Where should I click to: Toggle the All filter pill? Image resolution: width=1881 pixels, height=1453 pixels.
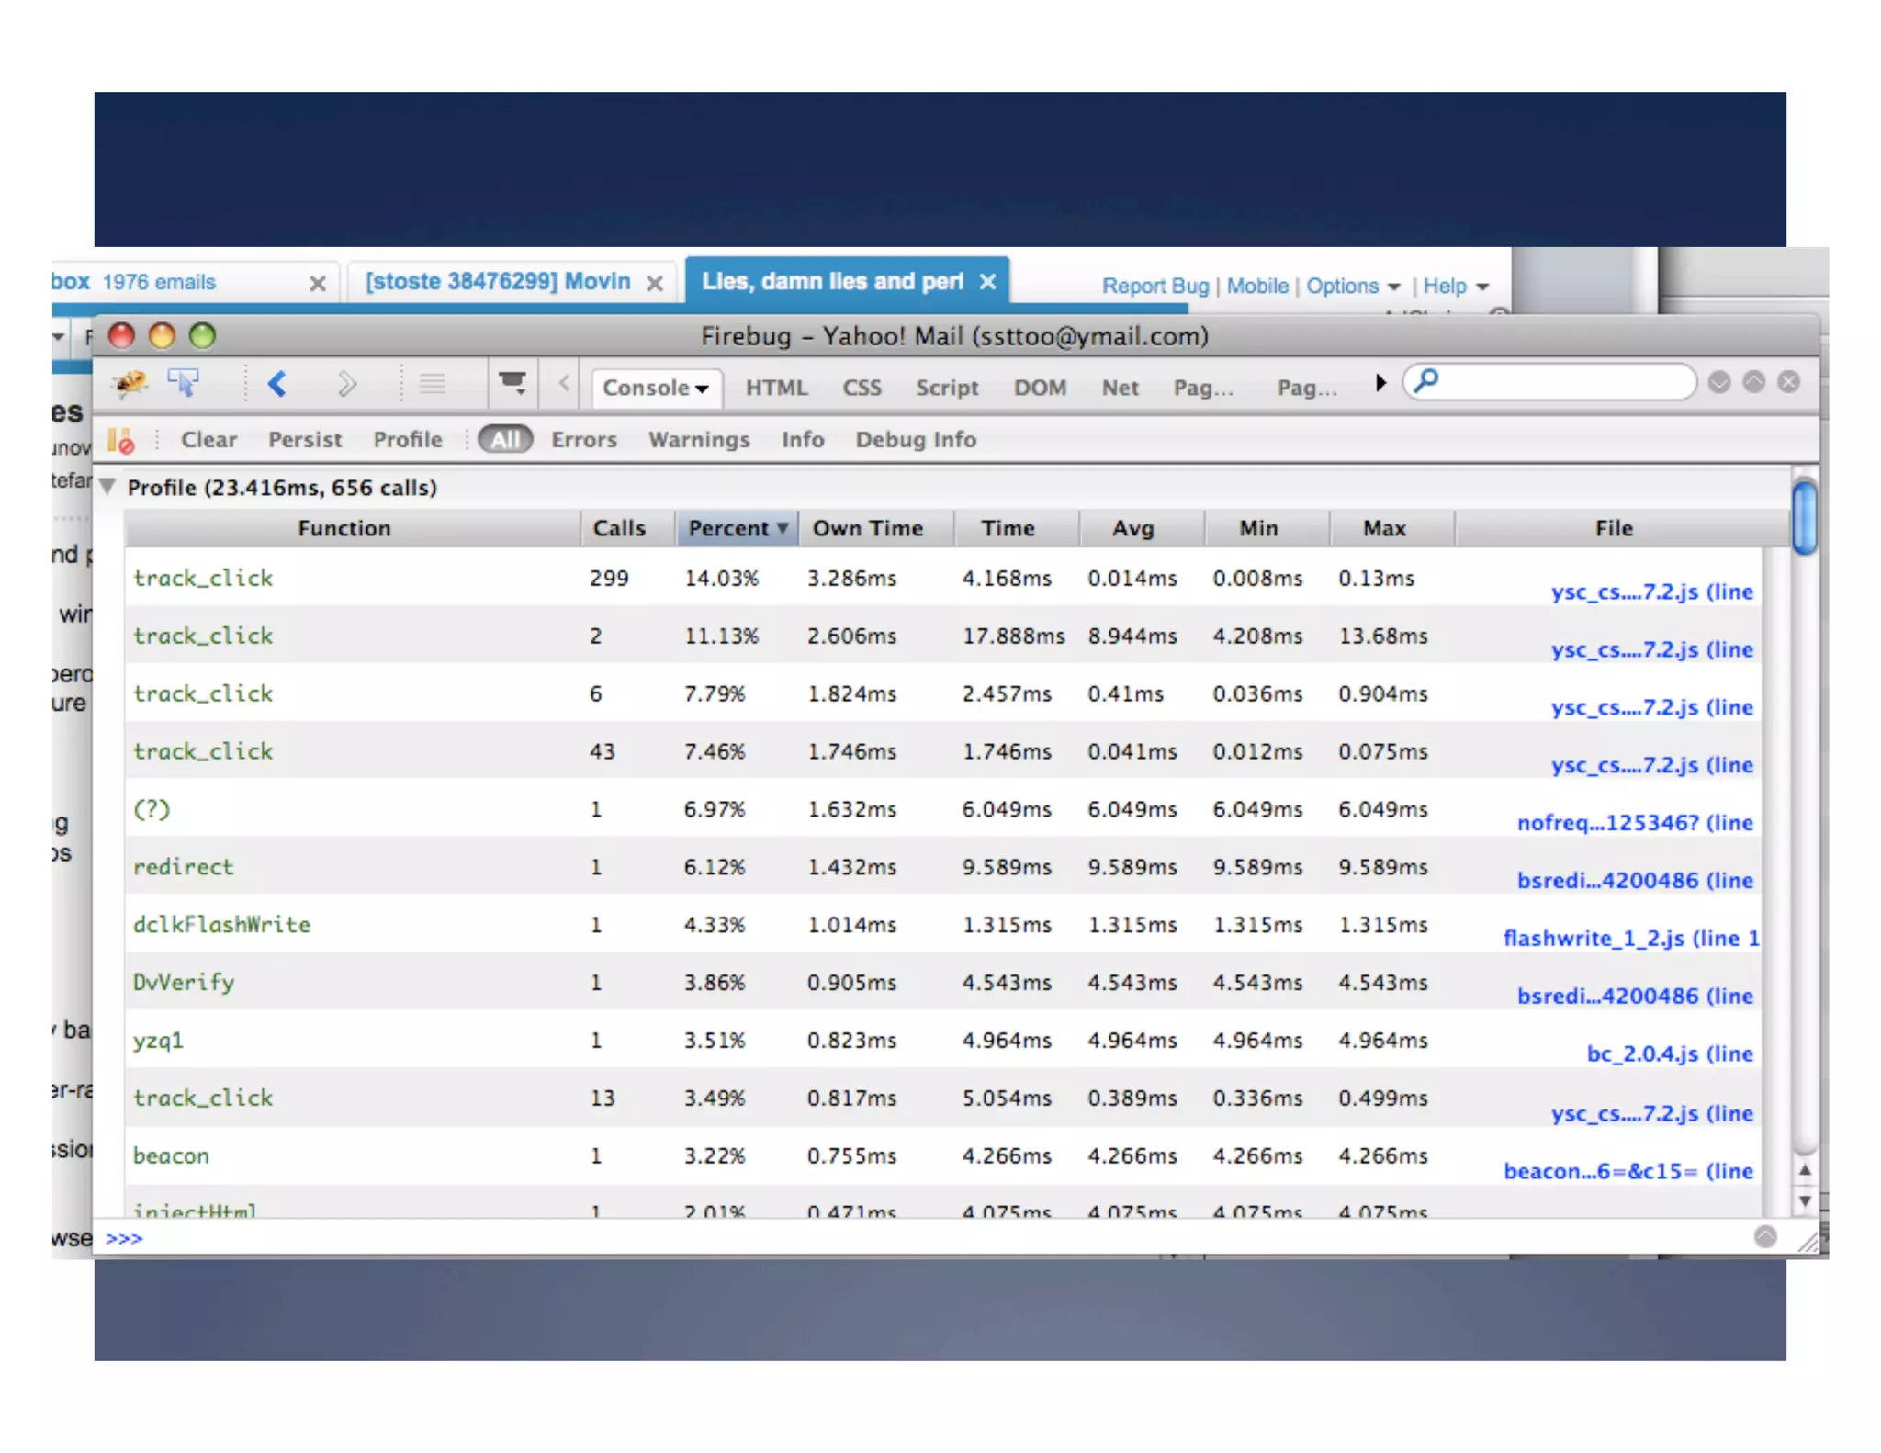tap(504, 440)
